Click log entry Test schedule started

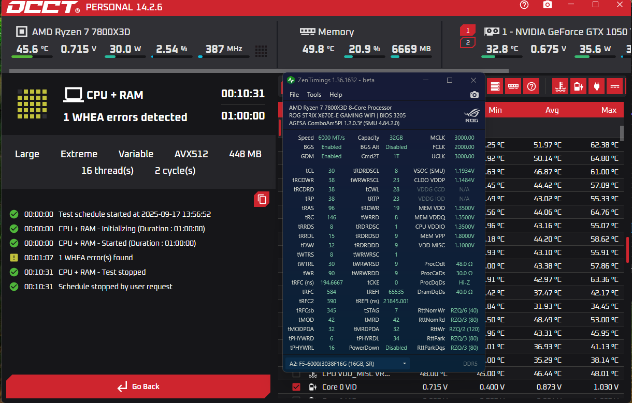135,214
